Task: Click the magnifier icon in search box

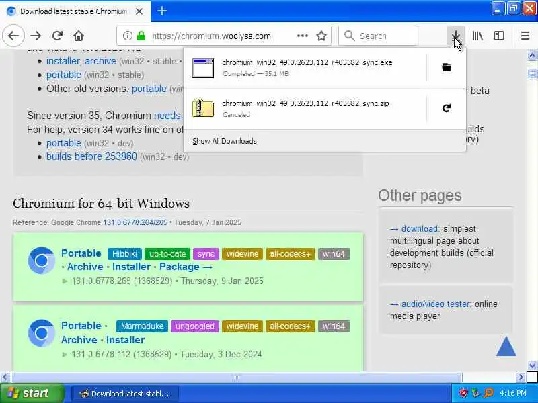Action: pos(349,36)
